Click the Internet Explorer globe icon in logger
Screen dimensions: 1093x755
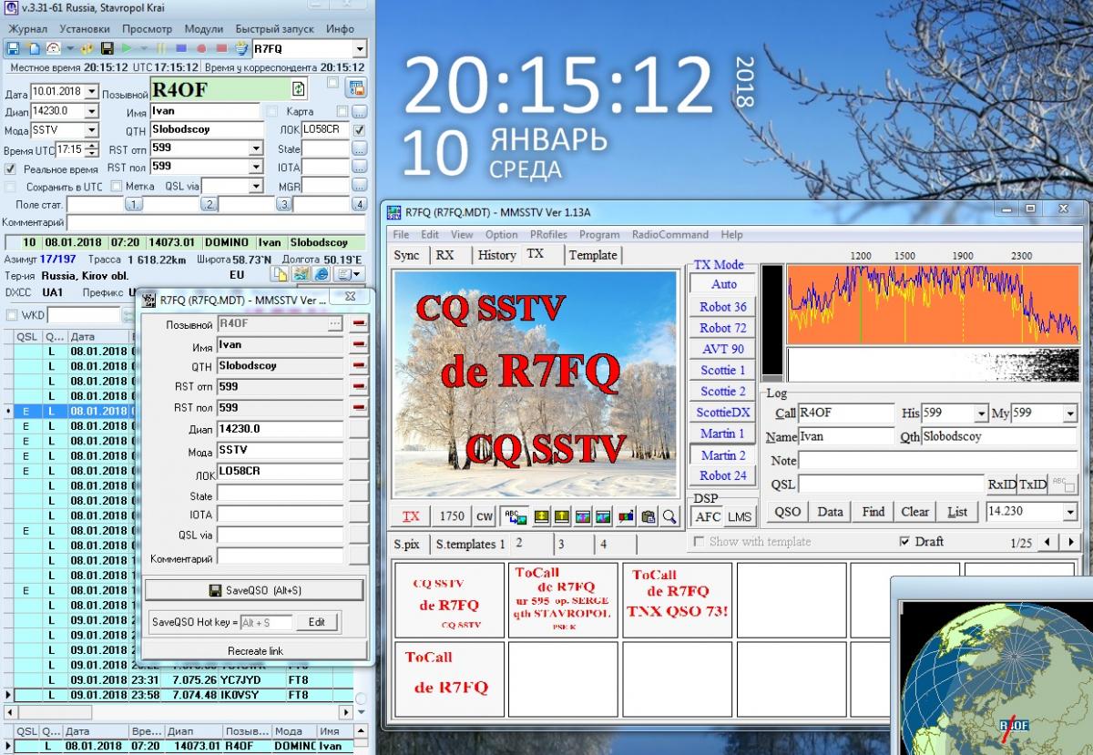[320, 274]
